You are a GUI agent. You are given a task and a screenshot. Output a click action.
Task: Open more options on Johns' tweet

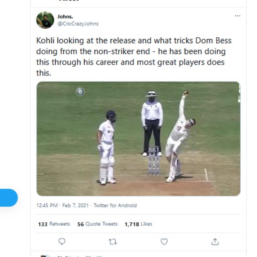237,16
